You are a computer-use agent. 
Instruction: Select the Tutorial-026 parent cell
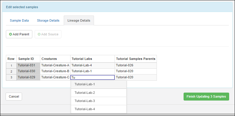point(136,65)
